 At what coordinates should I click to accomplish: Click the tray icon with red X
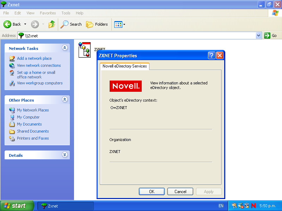pyautogui.click(x=241, y=206)
